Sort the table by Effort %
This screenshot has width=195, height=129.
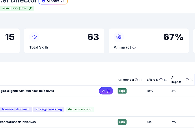pyautogui.click(x=165, y=80)
